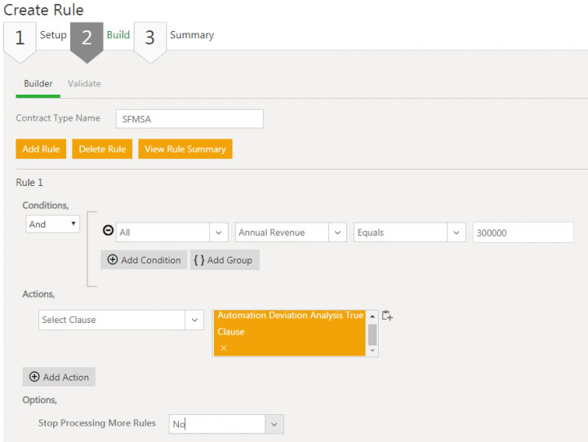This screenshot has width=588, height=442.
Task: Switch to the Validate tab
Action: click(x=84, y=84)
